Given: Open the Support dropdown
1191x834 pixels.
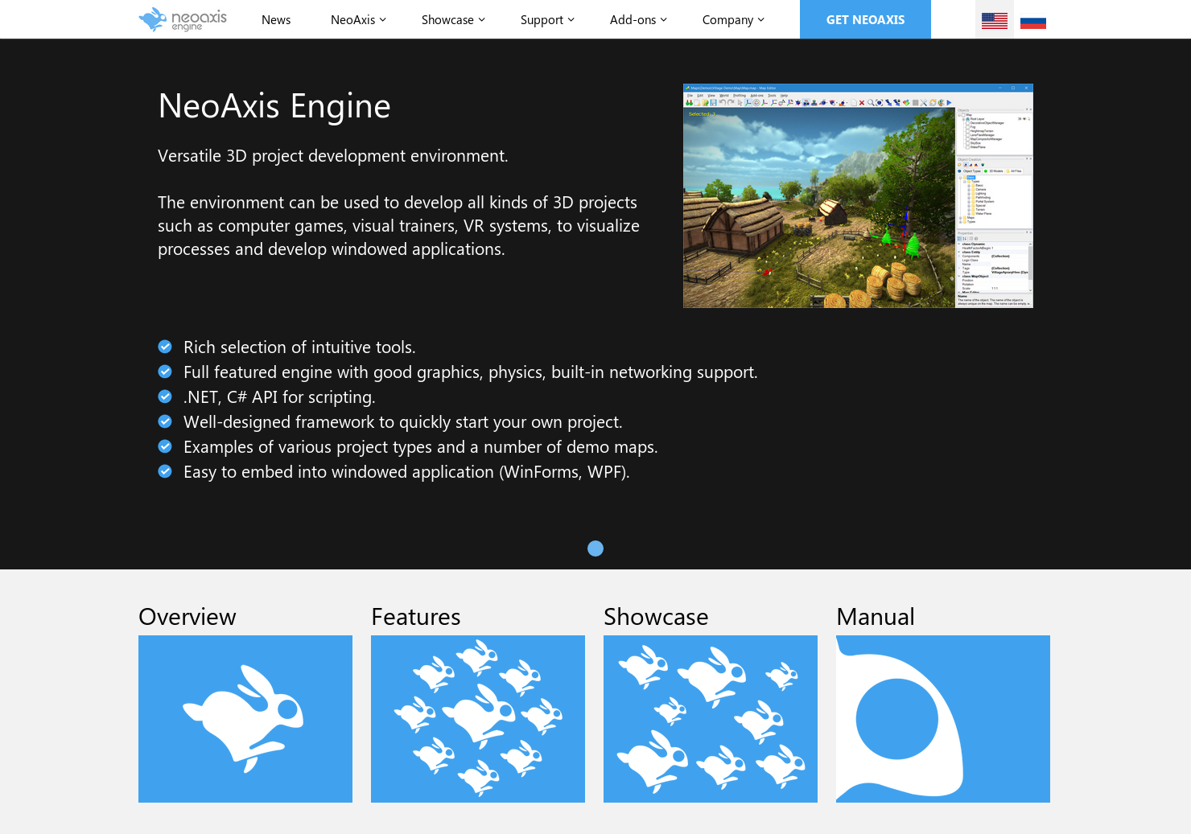Looking at the screenshot, I should 546,19.
